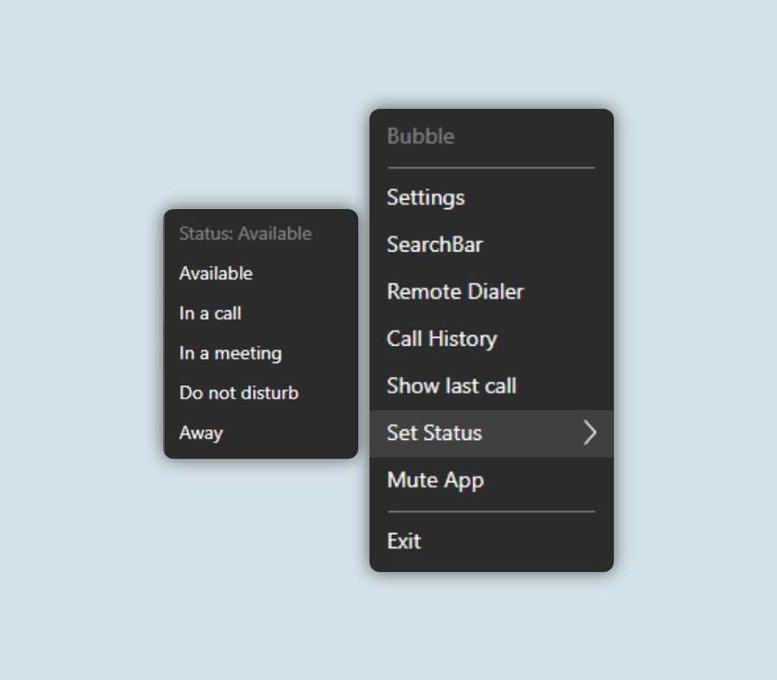Image resolution: width=777 pixels, height=680 pixels.
Task: Exit the Bubble application
Action: 404,542
